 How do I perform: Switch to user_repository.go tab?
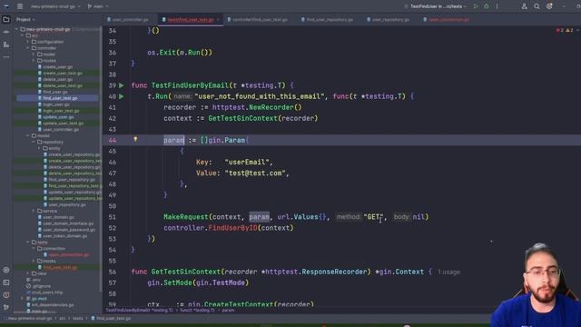[x=389, y=20]
